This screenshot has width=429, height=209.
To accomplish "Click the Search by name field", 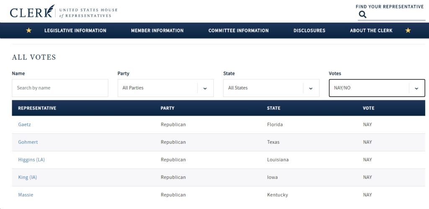I will coord(60,88).
